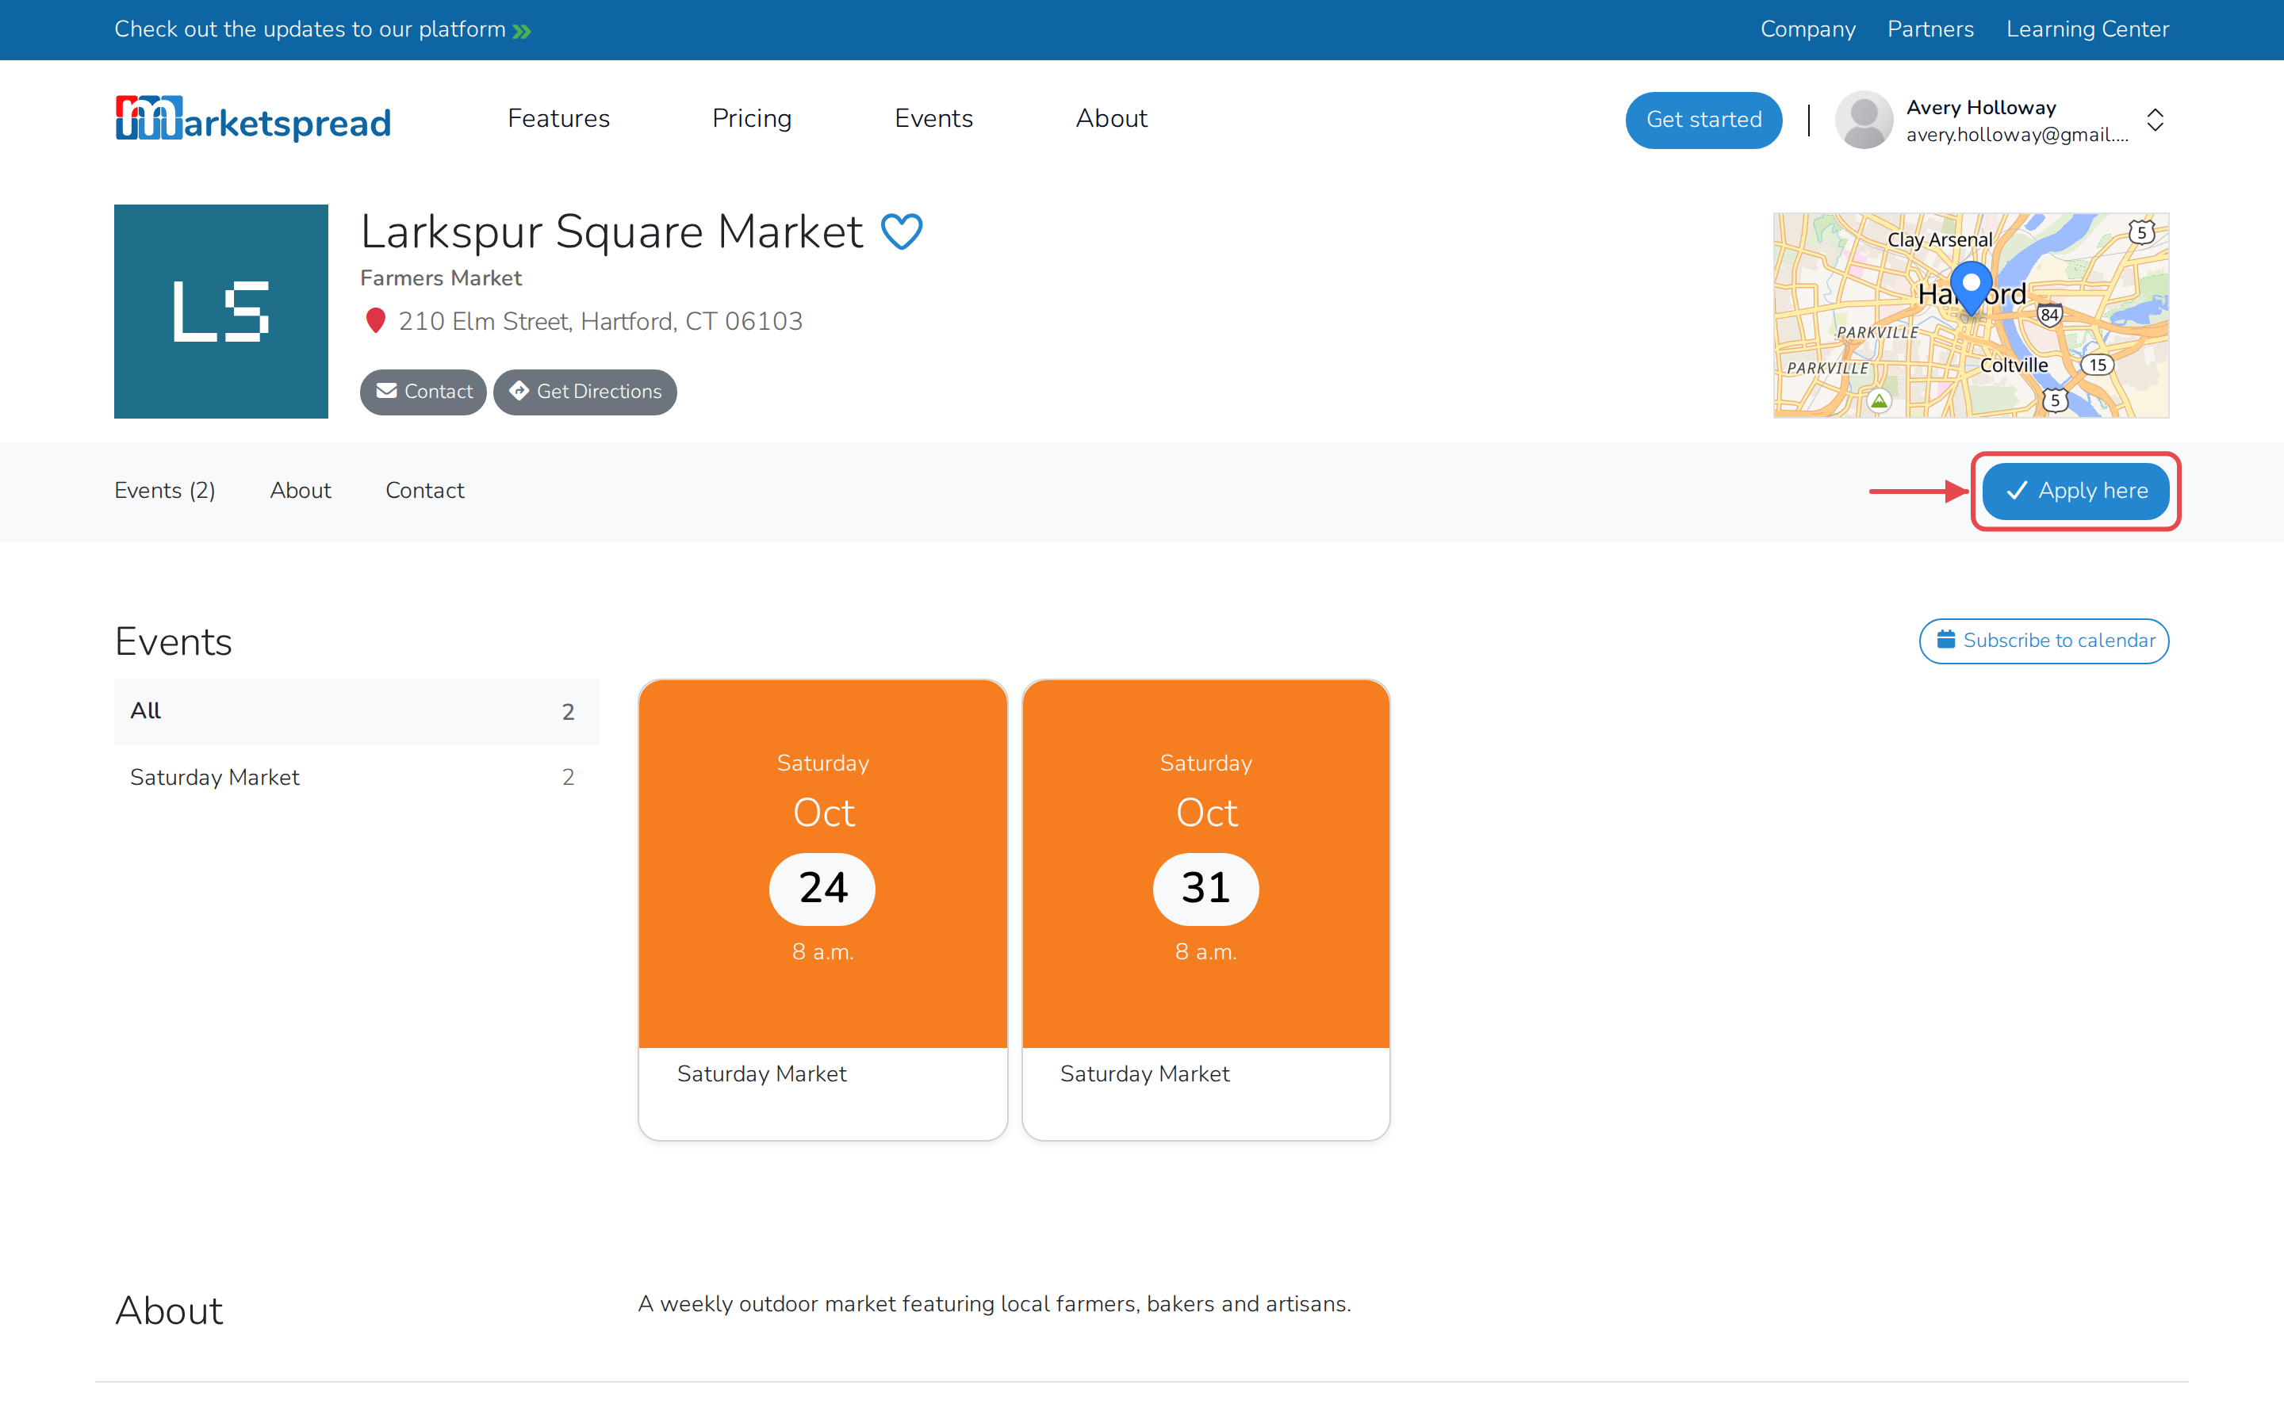Image resolution: width=2284 pixels, height=1427 pixels.
Task: Filter by Saturday Market category
Action: tap(357, 778)
